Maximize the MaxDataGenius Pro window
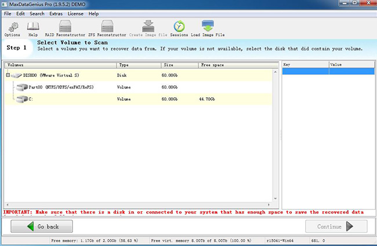Viewport: 377px width, 246px height. (x=354, y=3)
